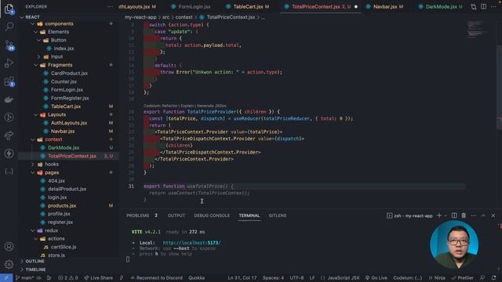Collapse the Elements folder
The height and width of the screenshot is (282, 502).
[36, 32]
